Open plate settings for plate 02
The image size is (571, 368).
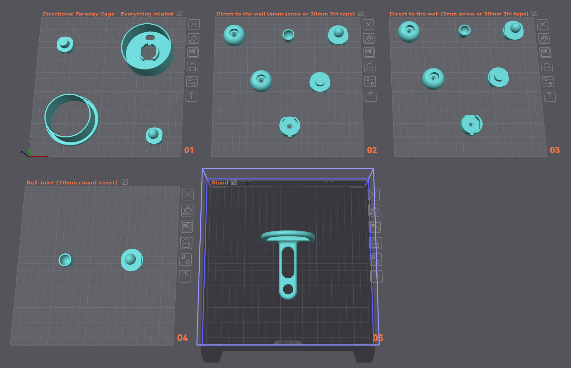(370, 82)
